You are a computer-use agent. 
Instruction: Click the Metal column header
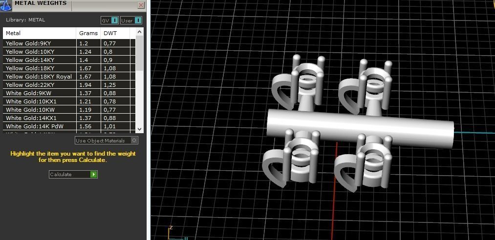[40, 33]
